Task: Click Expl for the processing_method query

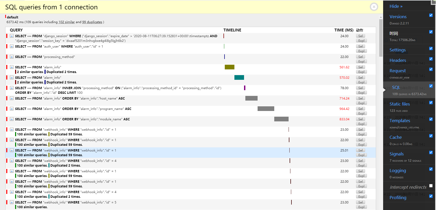Action: tap(361, 61)
